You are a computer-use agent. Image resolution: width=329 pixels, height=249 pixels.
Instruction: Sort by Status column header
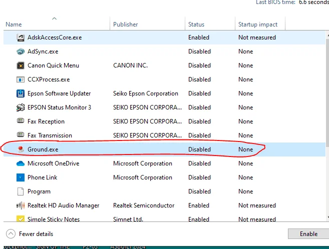coord(196,24)
